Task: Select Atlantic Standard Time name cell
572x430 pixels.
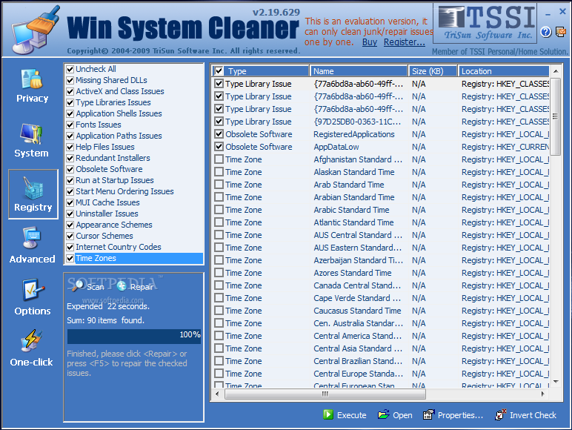Action: click(353, 222)
